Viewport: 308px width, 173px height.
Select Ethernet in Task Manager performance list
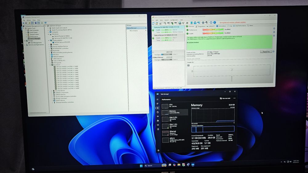click(174, 133)
